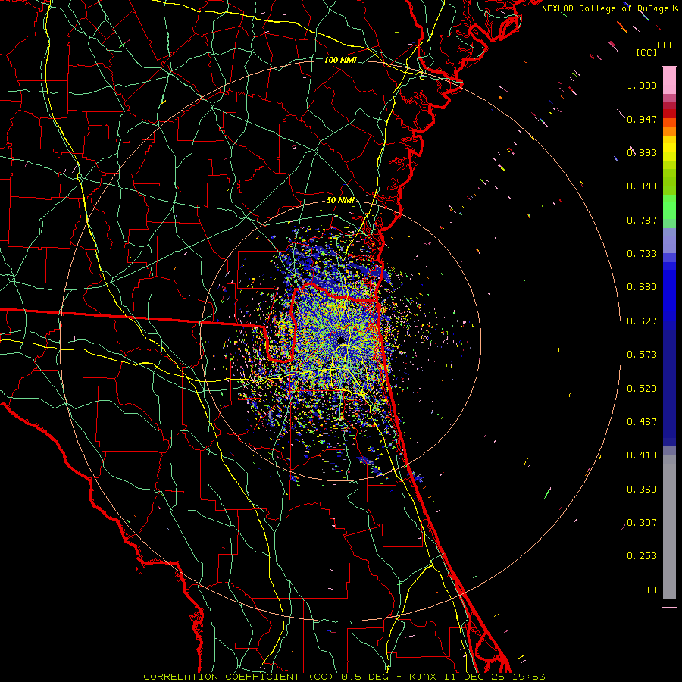Click the 0.787 legend value

coord(642,220)
